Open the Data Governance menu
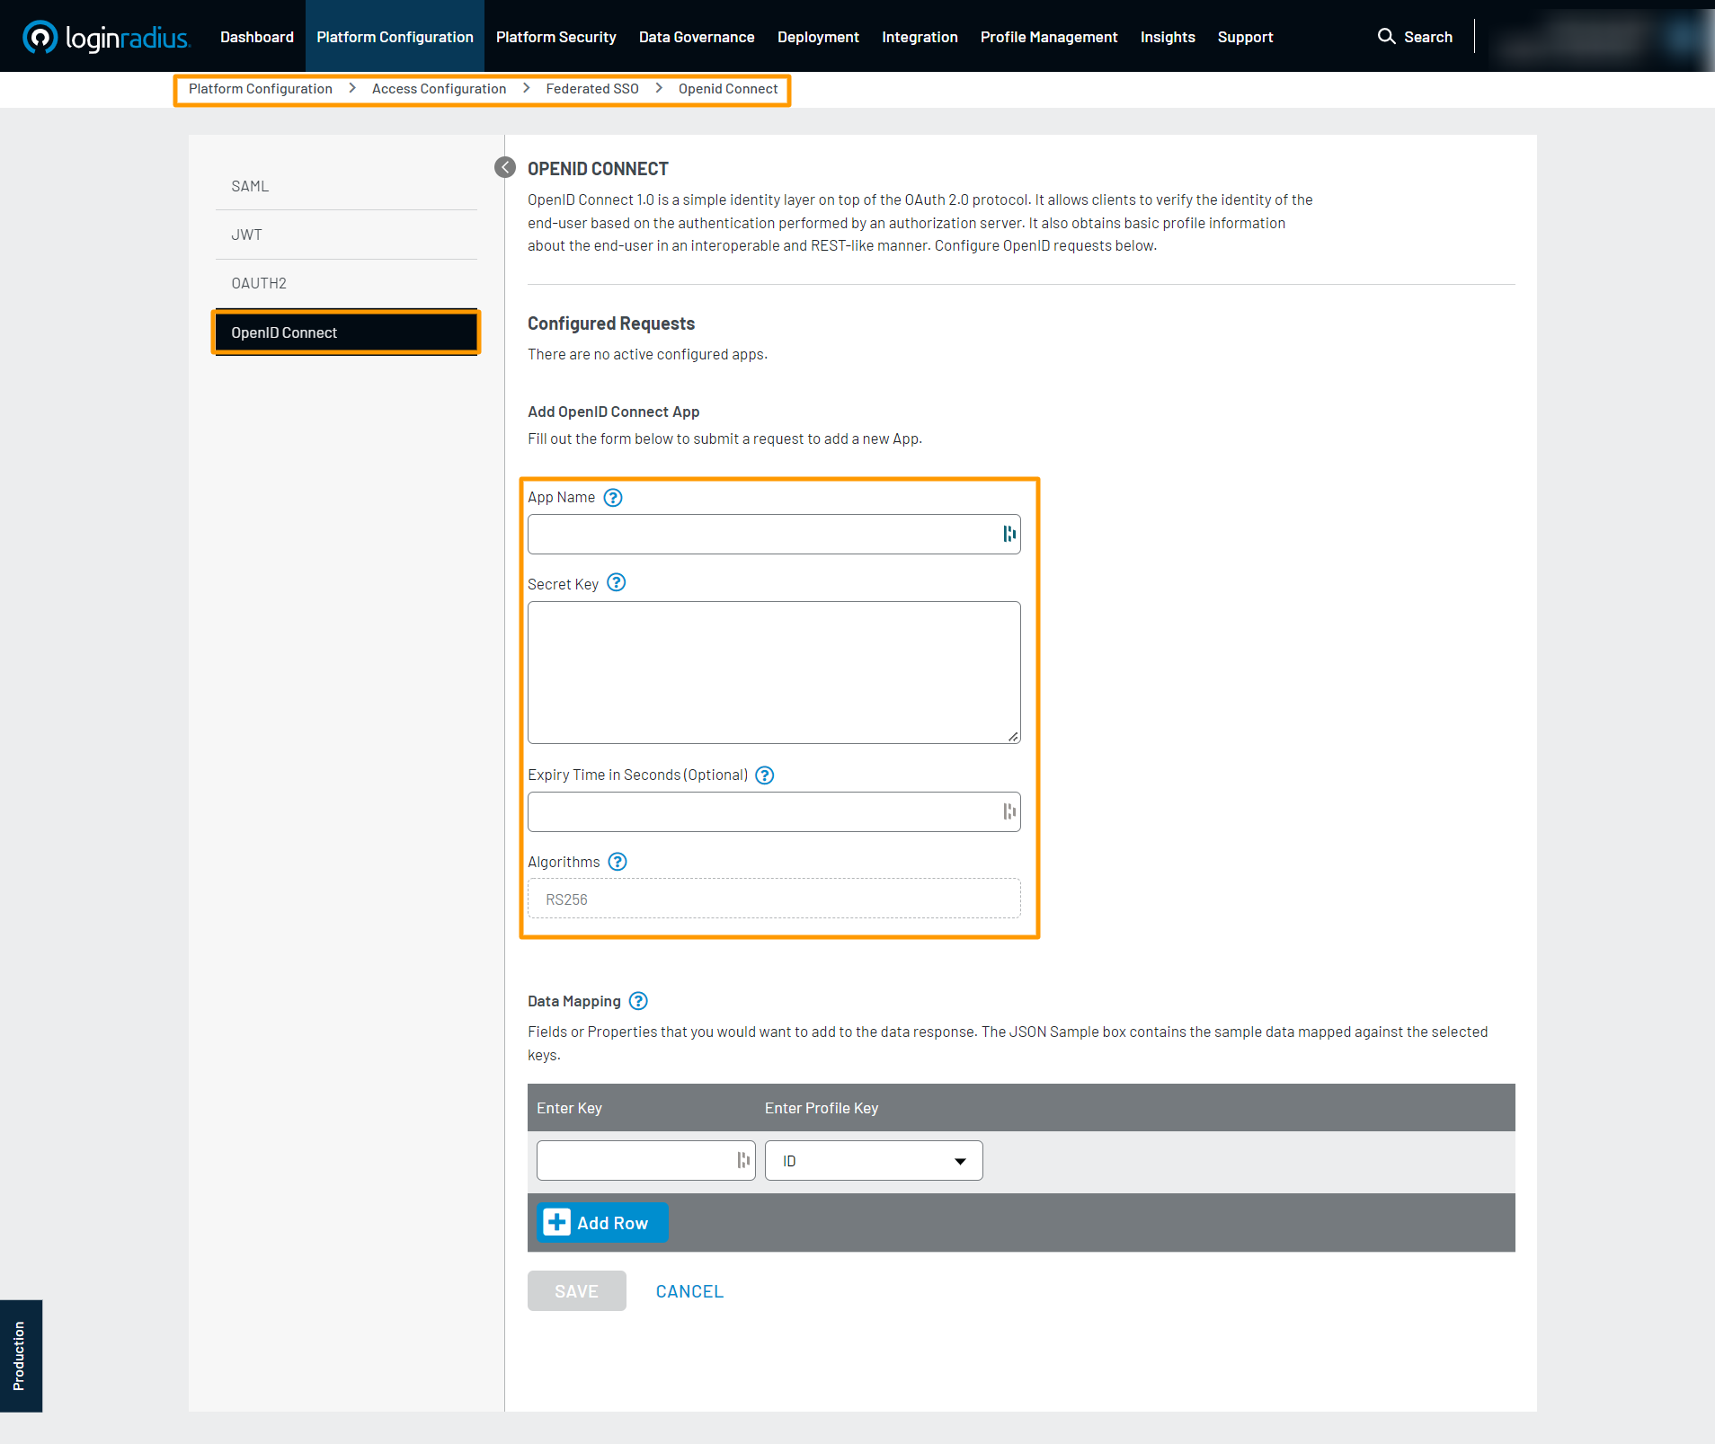 pos(697,37)
